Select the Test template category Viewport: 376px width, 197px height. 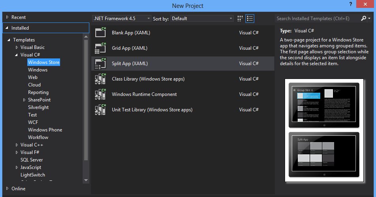tap(32, 115)
